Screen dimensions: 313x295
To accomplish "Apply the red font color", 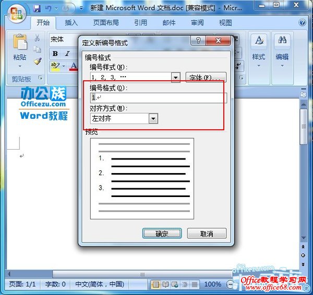I will pyautogui.click(x=73, y=66).
